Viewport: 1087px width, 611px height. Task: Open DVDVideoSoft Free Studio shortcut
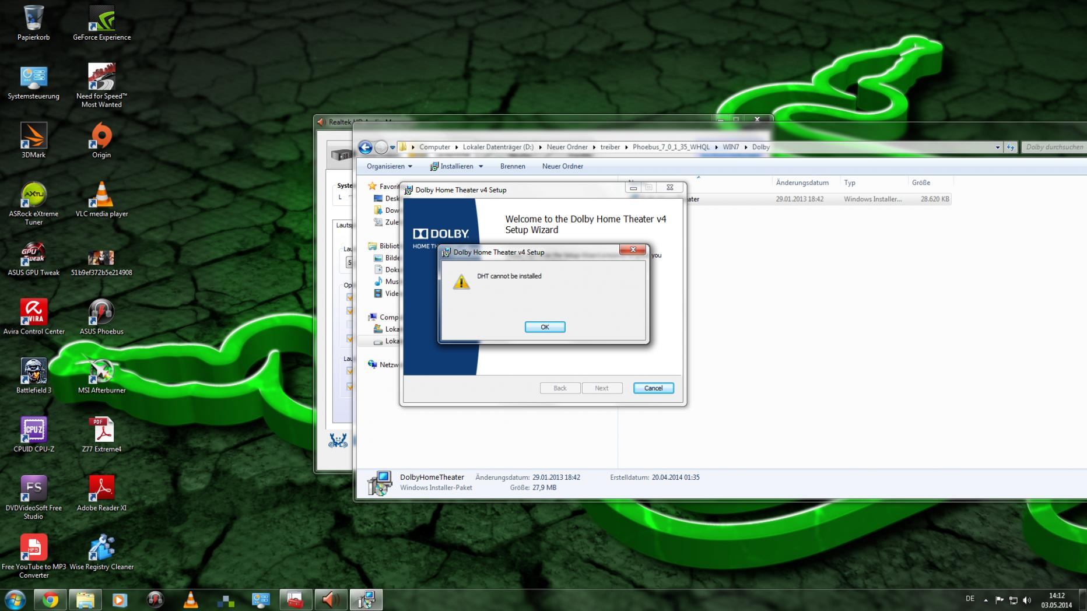pyautogui.click(x=33, y=497)
